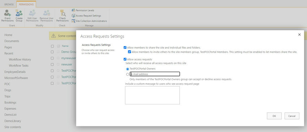Screen dimensions: 307x132
Task: Open DemoLibrary in left navigation
Action: point(13,121)
